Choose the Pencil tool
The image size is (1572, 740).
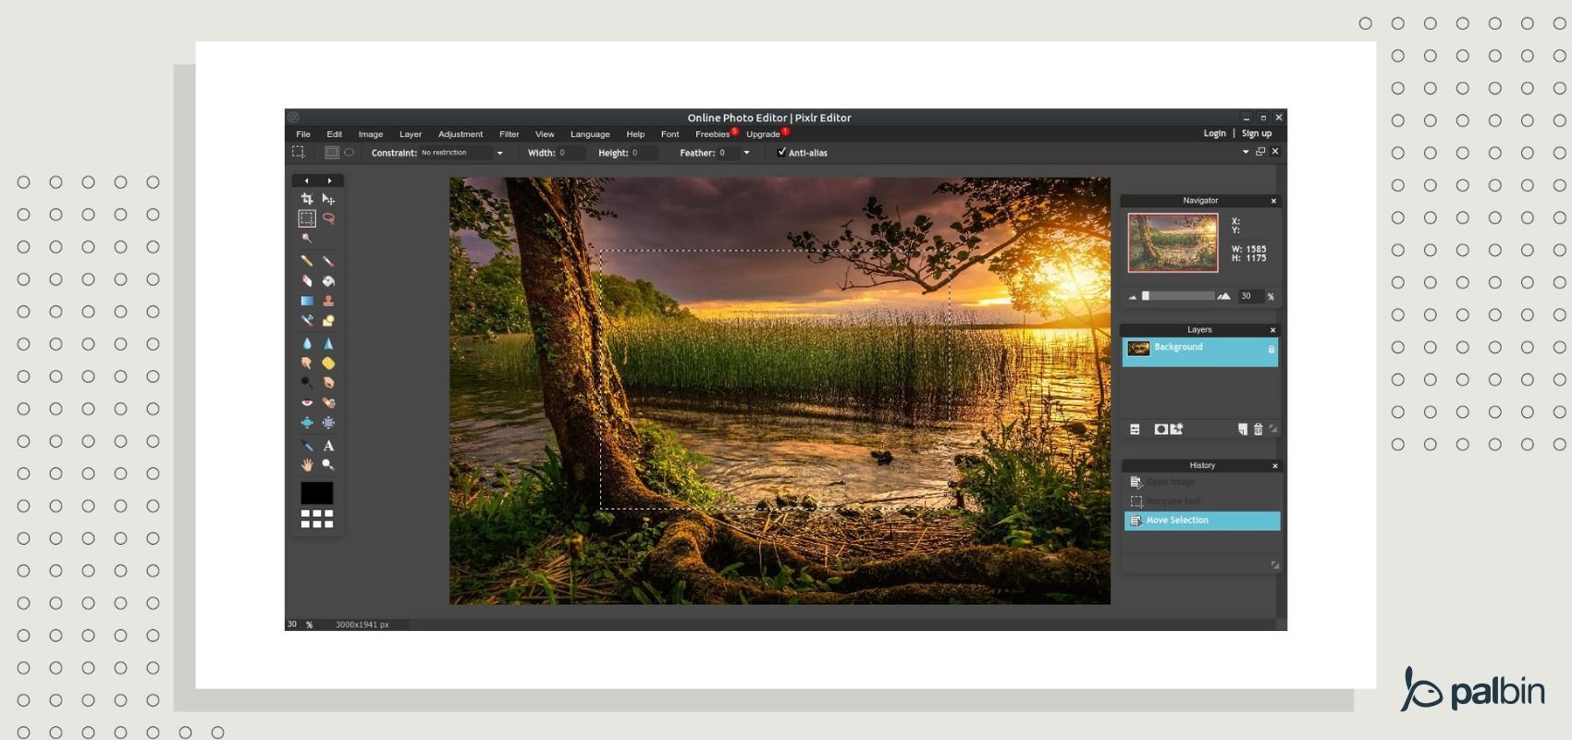pyautogui.click(x=307, y=261)
